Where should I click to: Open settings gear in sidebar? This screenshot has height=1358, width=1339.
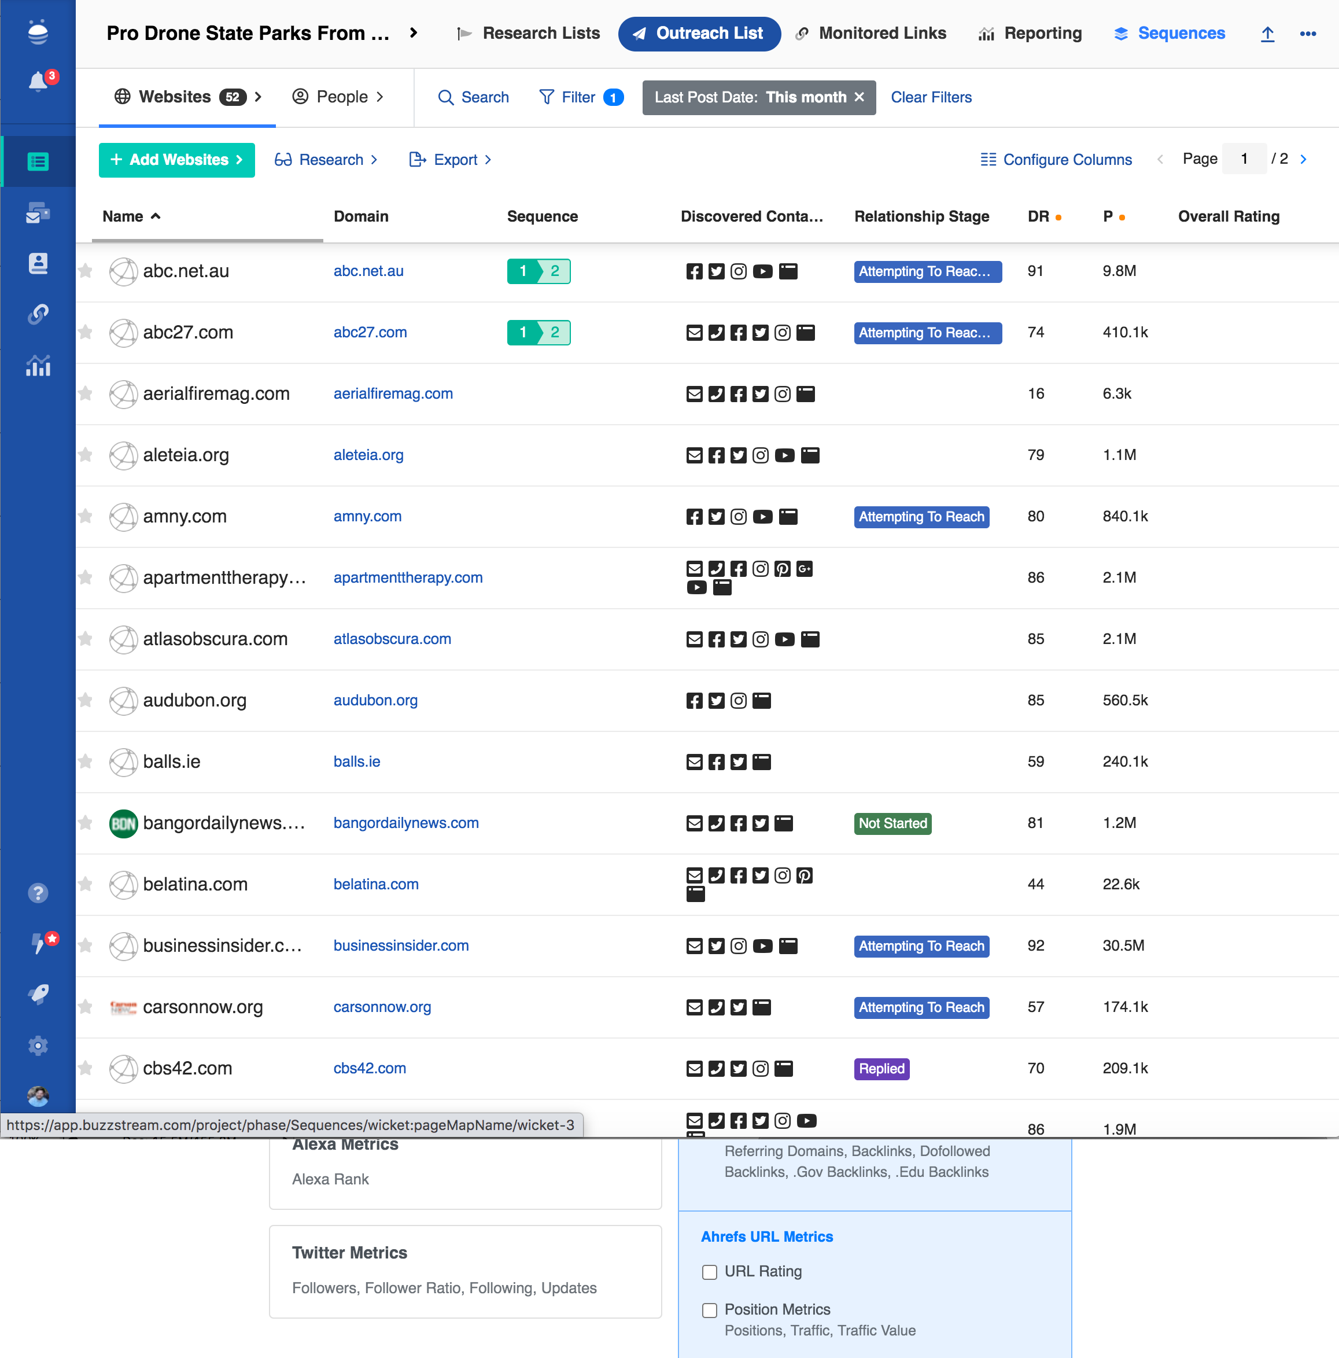point(38,1045)
